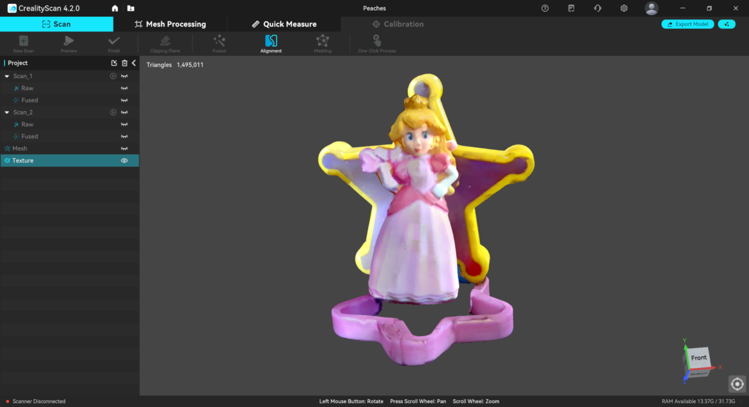Open the Fusion tool

[219, 43]
